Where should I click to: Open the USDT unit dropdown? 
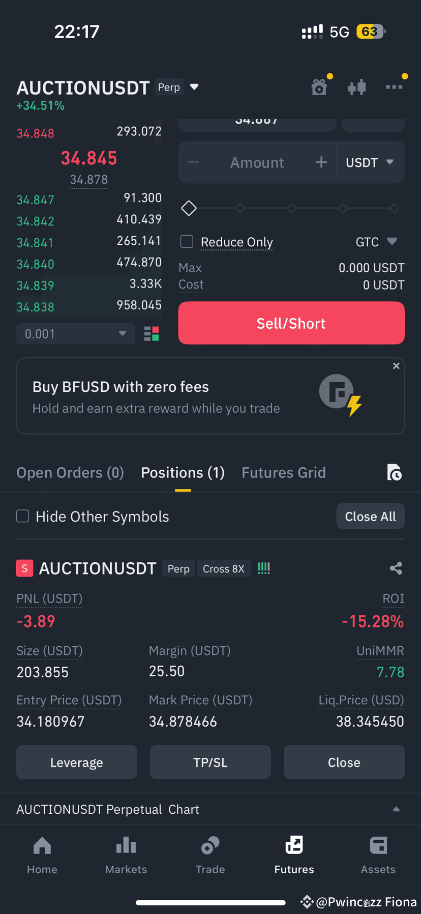(x=370, y=162)
